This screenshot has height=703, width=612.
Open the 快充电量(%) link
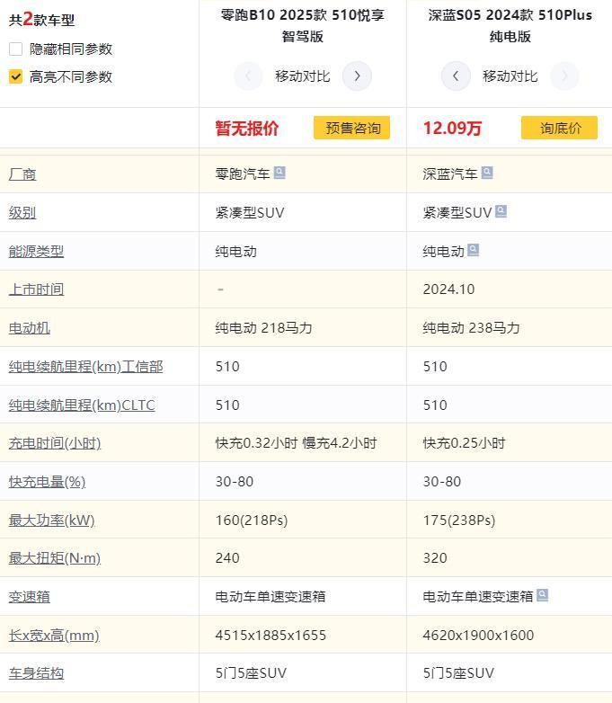coord(47,482)
